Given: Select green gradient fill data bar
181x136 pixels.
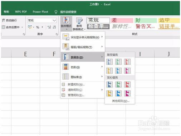Looking at the screenshot, I should tap(118, 62).
